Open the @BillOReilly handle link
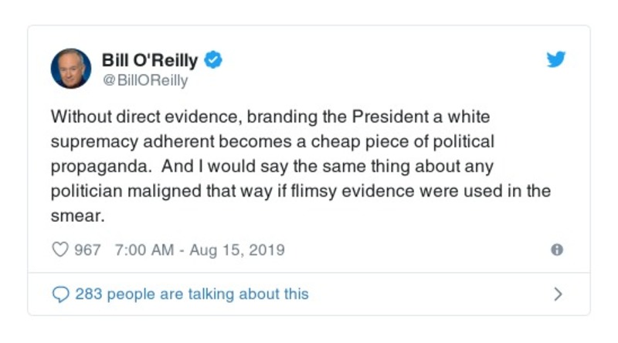The height and width of the screenshot is (343, 618). (144, 80)
